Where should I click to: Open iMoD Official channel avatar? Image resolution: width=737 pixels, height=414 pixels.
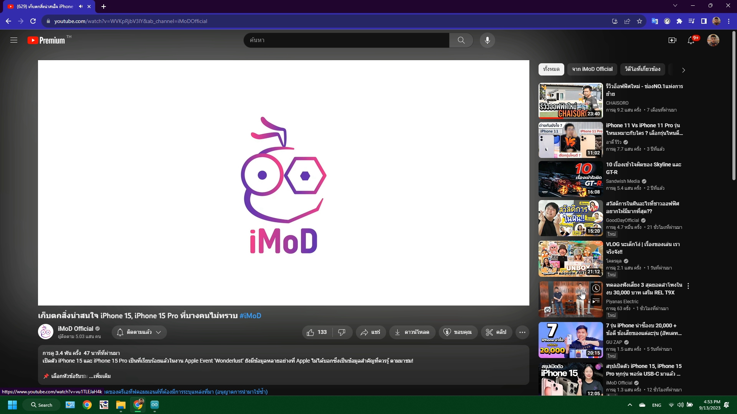[46, 332]
